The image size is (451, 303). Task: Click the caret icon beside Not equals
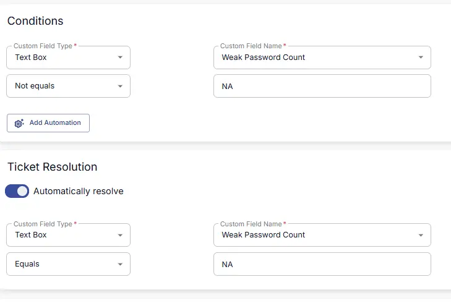tap(120, 86)
